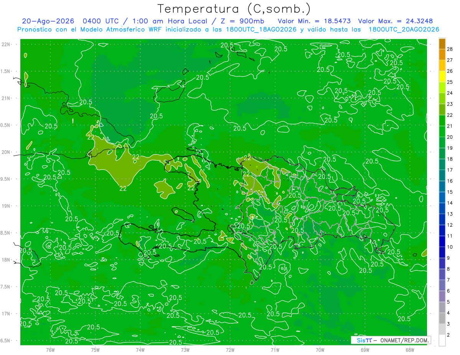The height and width of the screenshot is (355, 460).
Task: Select the colorbar swatch between 24 and 25
Action: (442, 88)
